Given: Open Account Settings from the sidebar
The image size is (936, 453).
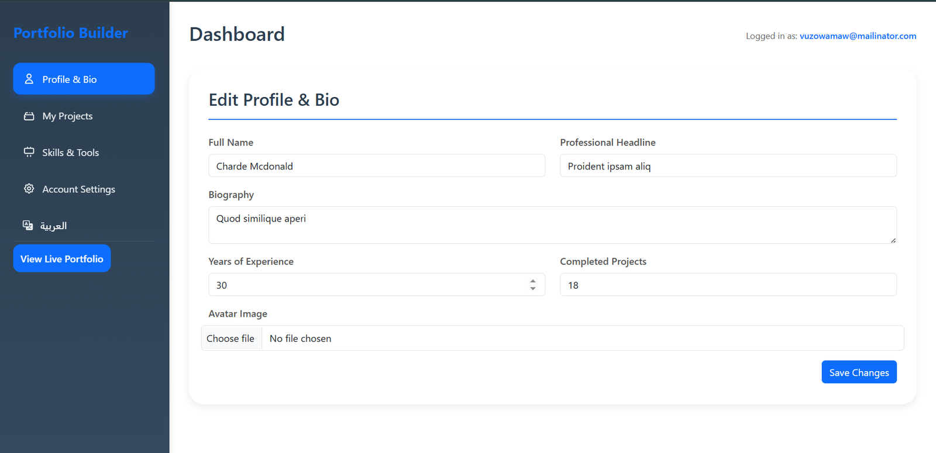Looking at the screenshot, I should [x=78, y=189].
